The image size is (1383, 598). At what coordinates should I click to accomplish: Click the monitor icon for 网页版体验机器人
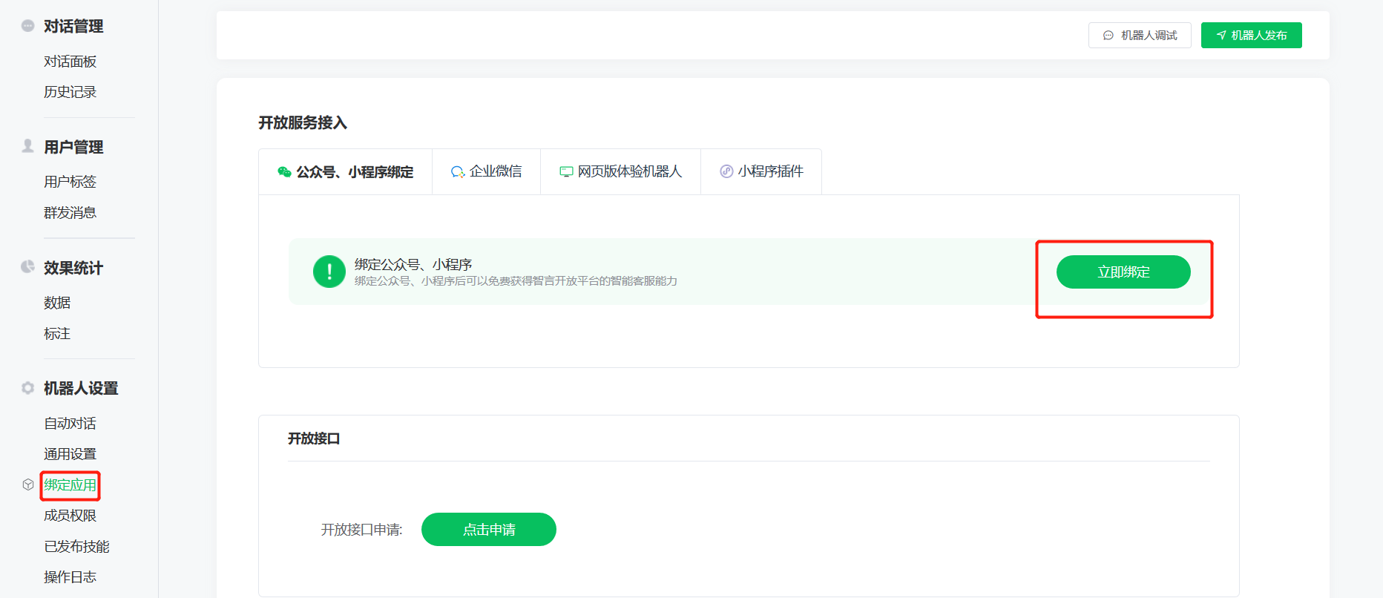[566, 171]
